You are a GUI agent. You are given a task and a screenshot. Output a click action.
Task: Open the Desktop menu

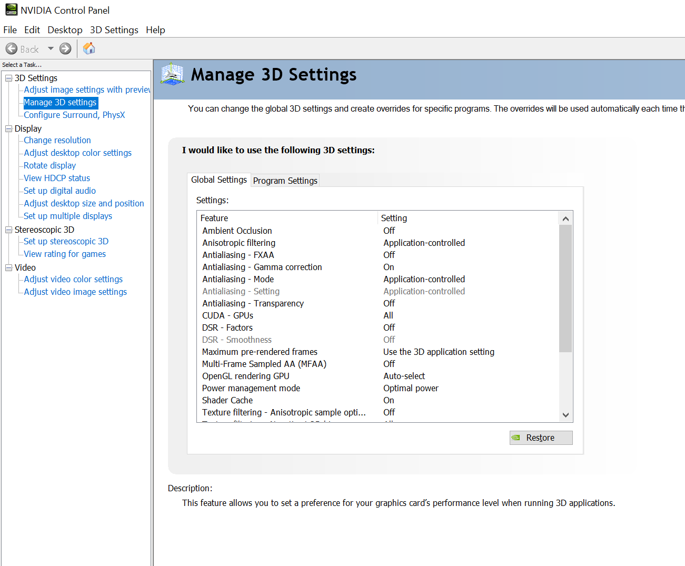(x=65, y=30)
